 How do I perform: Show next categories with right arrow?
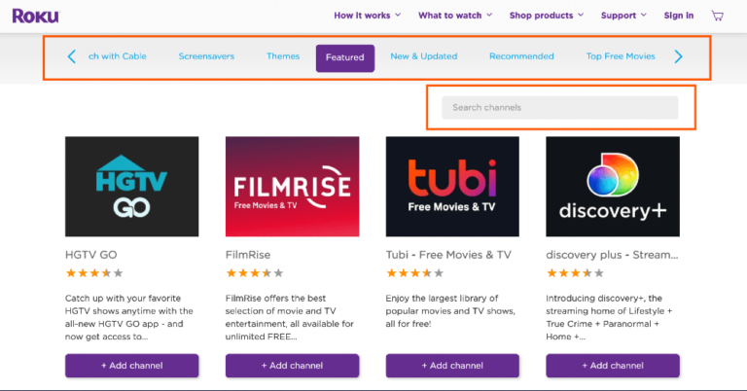pyautogui.click(x=678, y=56)
